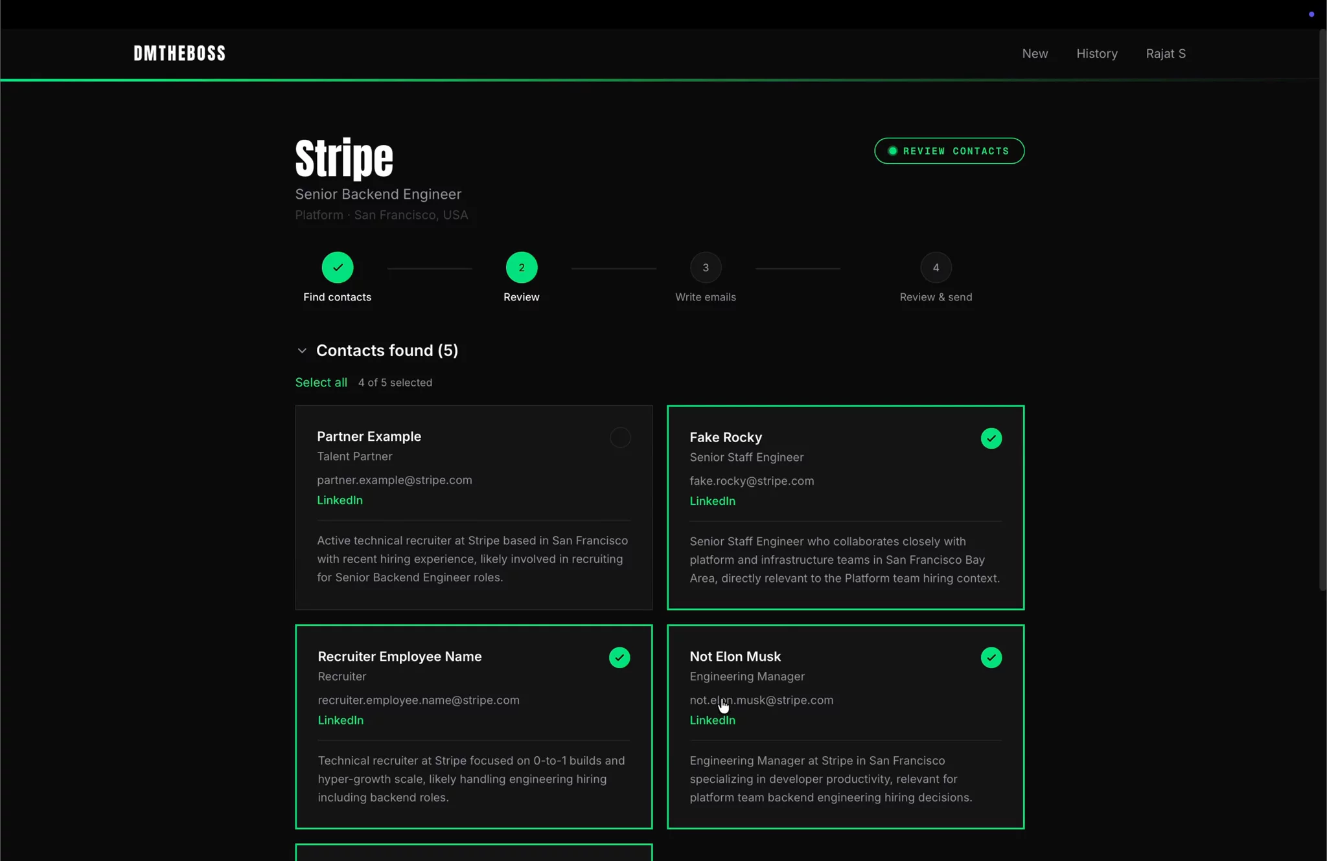Click the Partner Example contact name
This screenshot has height=861, width=1327.
pos(369,437)
